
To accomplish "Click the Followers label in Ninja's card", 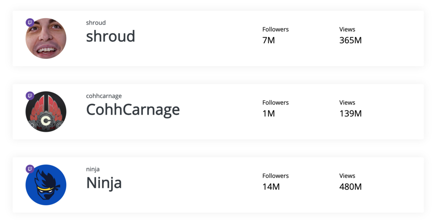I will point(275,176).
